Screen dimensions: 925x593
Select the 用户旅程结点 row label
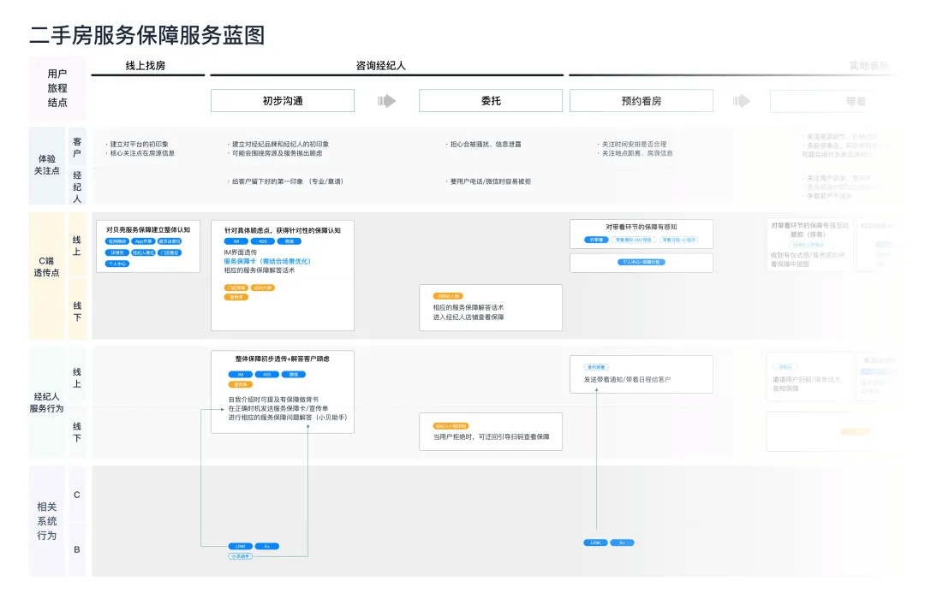point(57,88)
